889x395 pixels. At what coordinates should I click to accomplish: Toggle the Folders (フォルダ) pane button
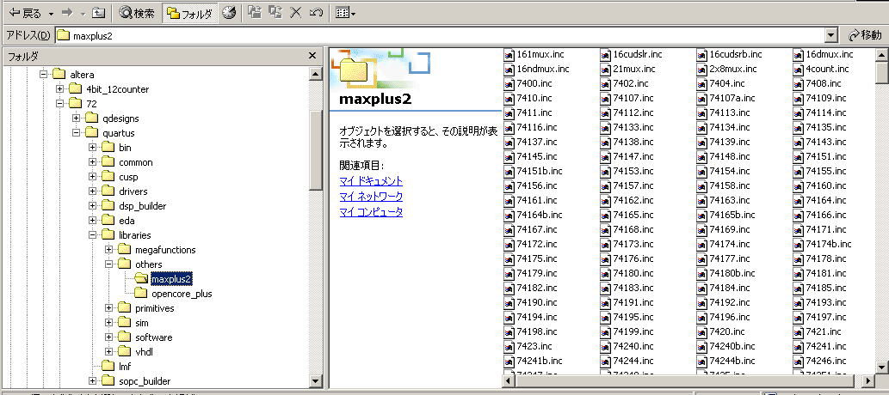point(190,13)
